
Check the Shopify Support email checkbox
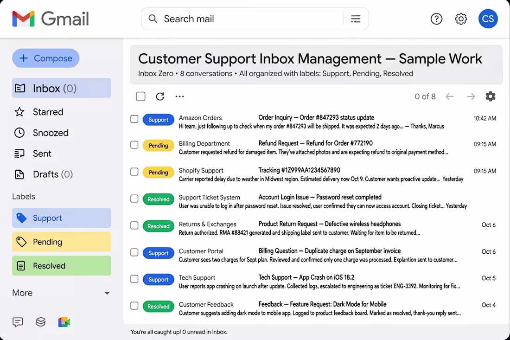pos(134,172)
